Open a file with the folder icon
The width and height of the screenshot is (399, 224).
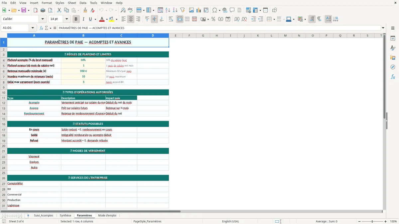click(14, 10)
